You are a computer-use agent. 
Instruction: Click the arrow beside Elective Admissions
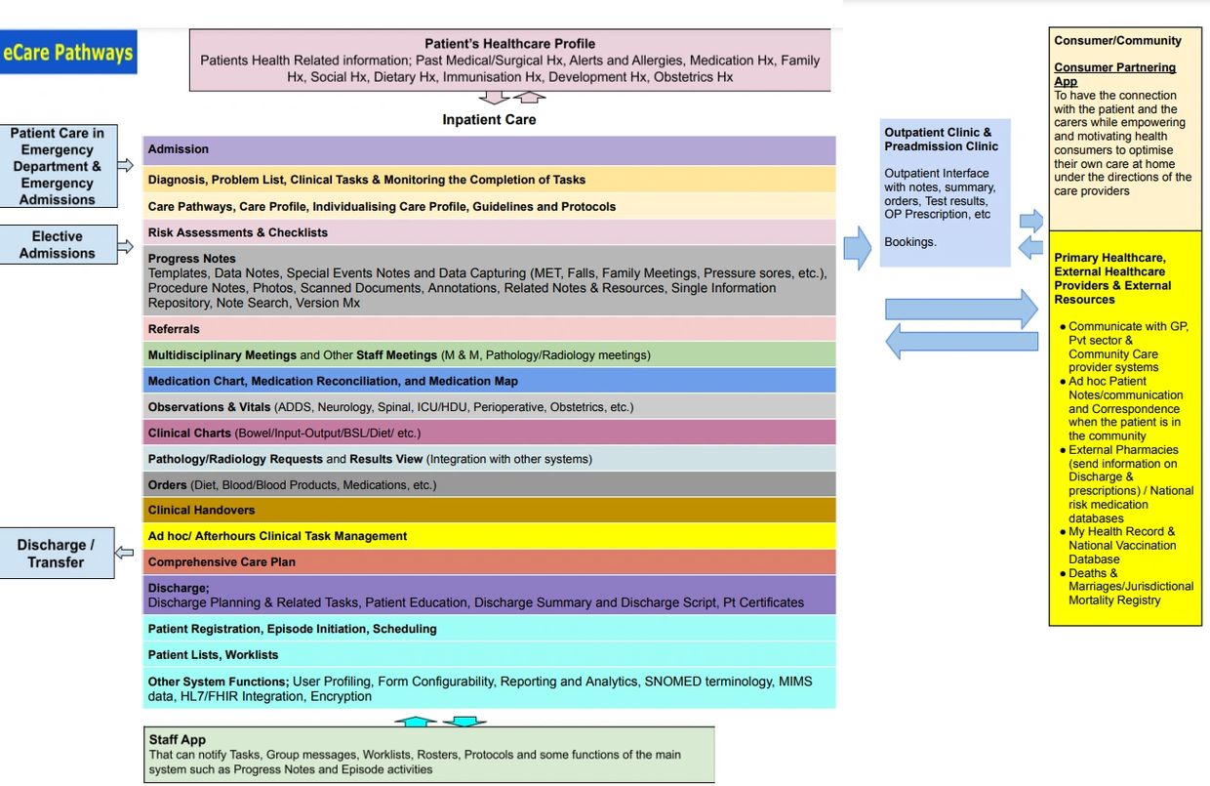(x=125, y=247)
